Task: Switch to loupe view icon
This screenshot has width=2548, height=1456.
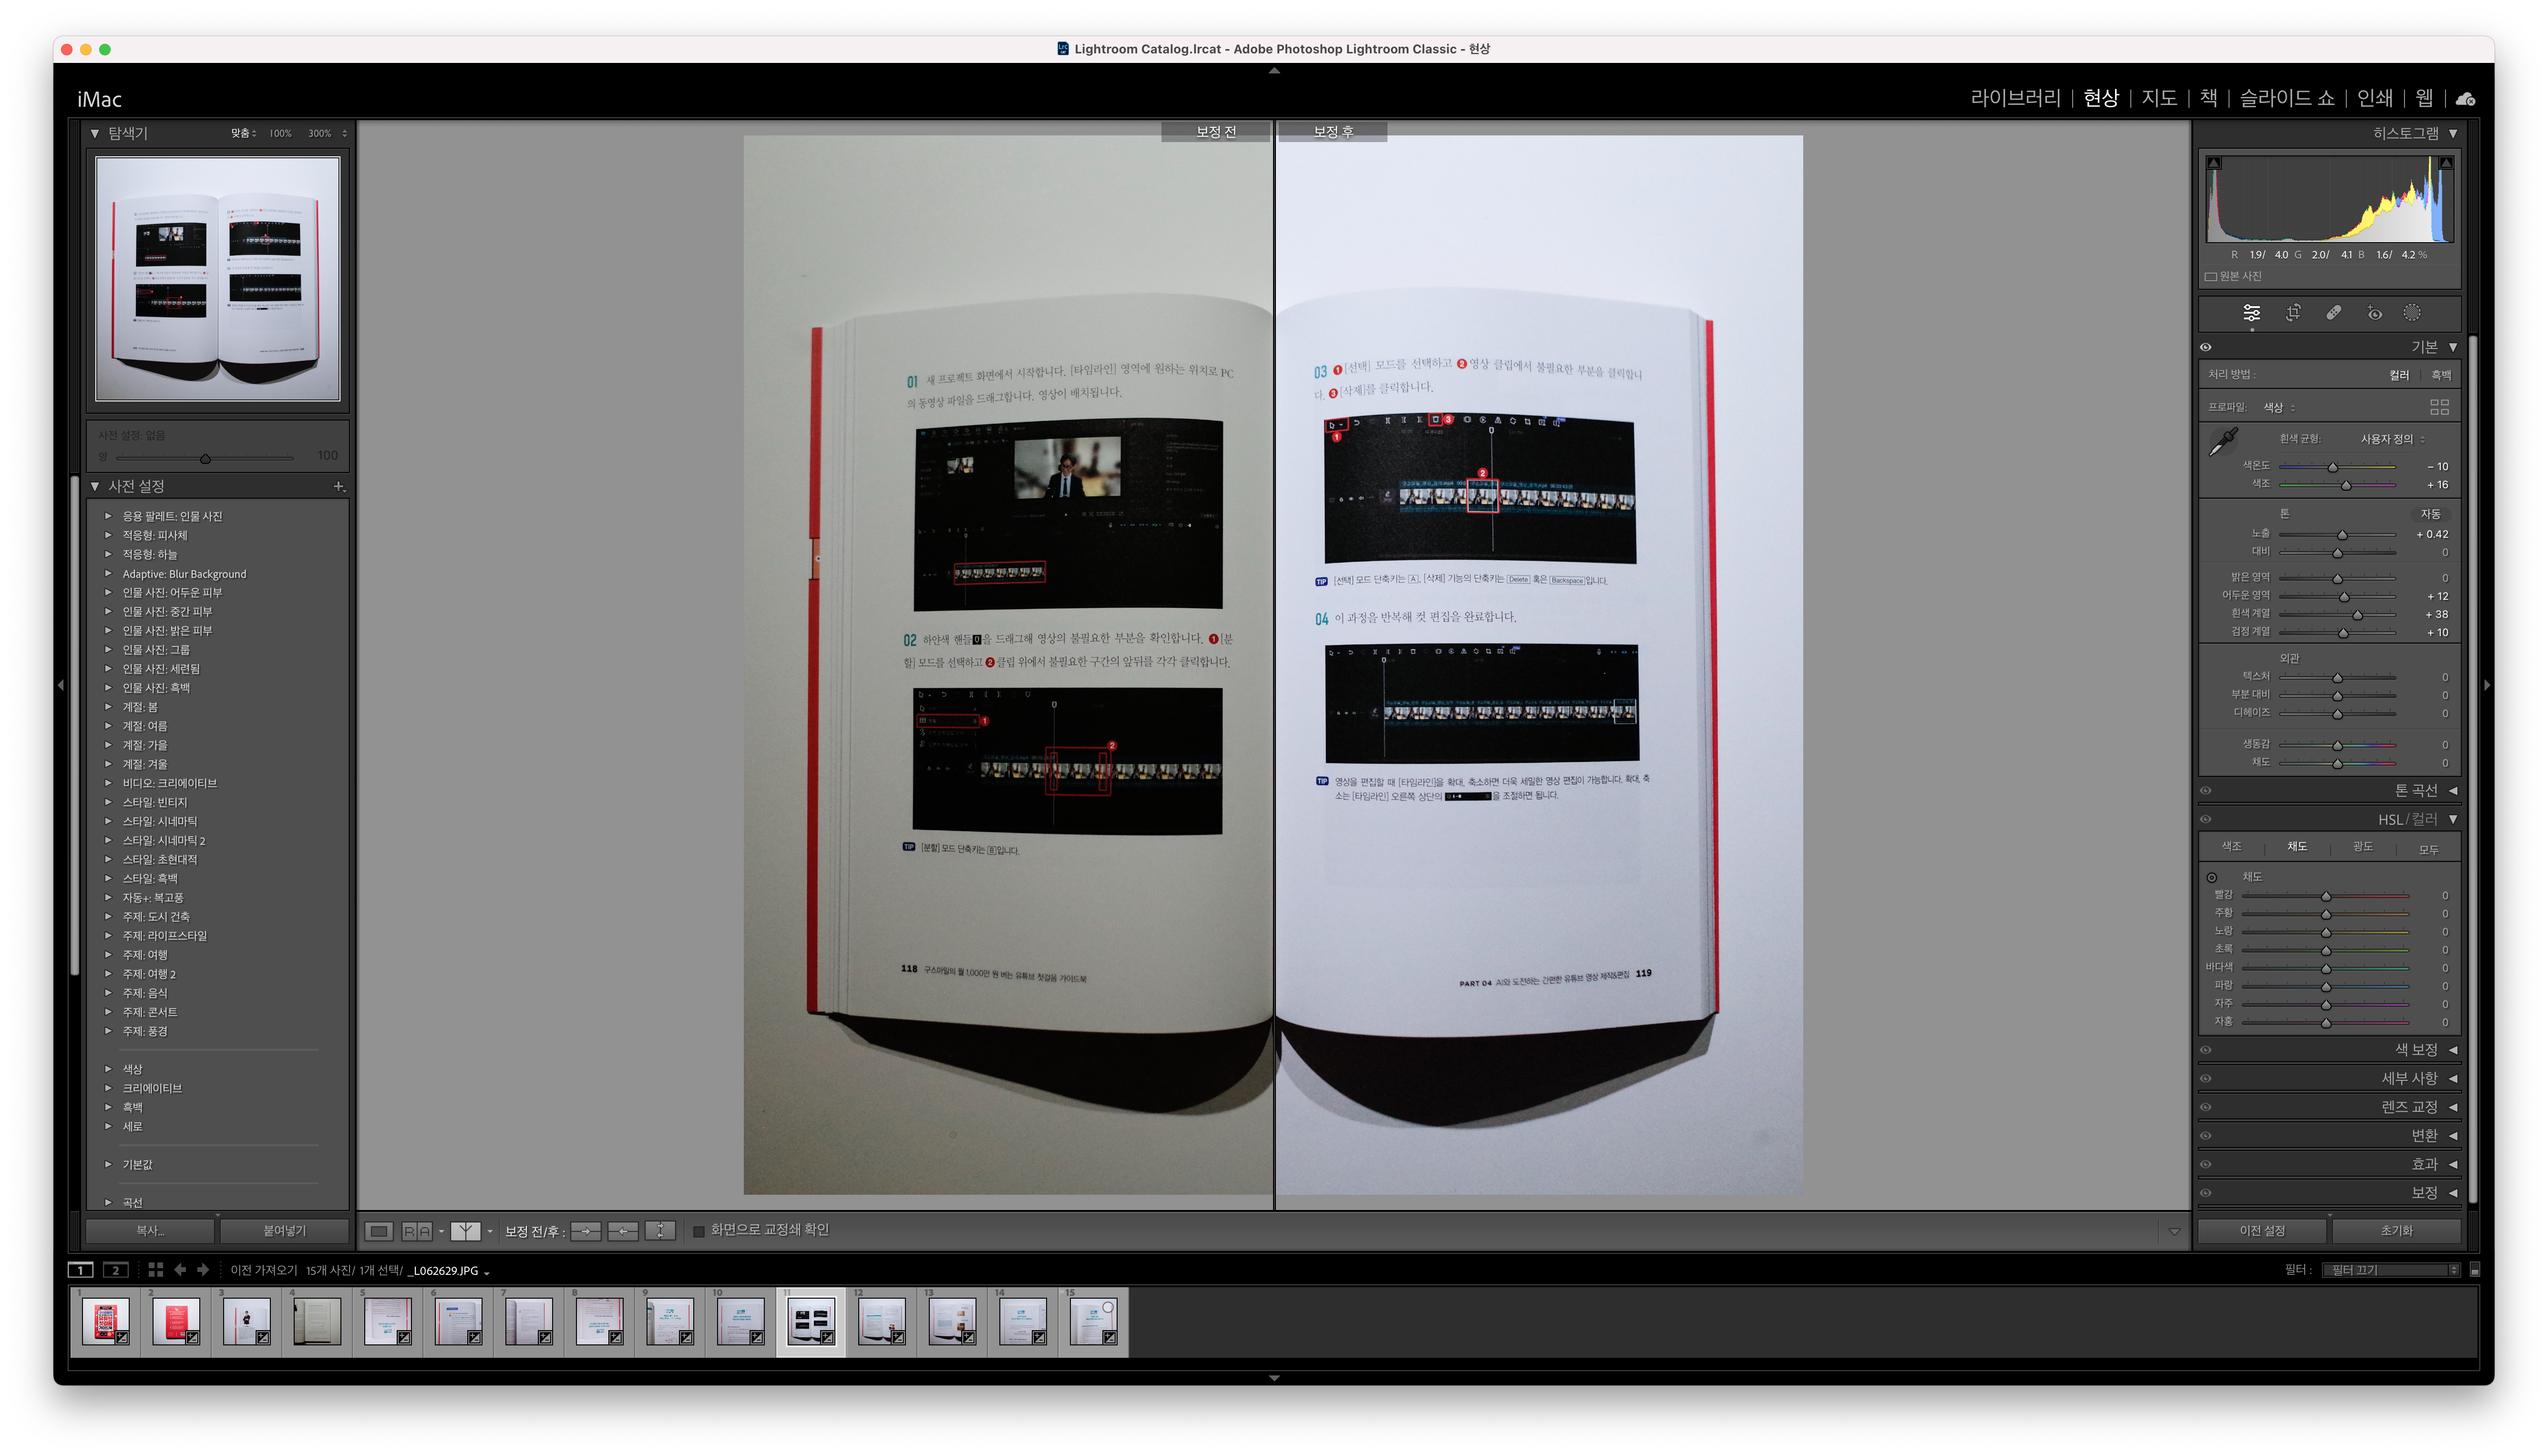Action: pyautogui.click(x=378, y=1231)
